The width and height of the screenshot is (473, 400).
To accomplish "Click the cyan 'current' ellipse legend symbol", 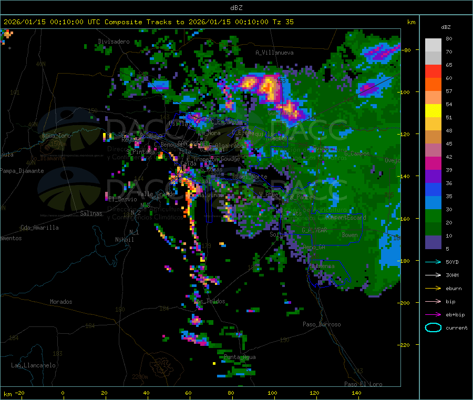I will click(433, 327).
